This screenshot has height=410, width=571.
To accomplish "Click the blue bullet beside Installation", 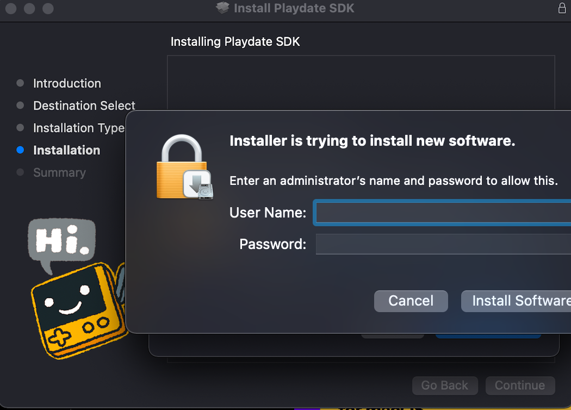I will pyautogui.click(x=21, y=150).
